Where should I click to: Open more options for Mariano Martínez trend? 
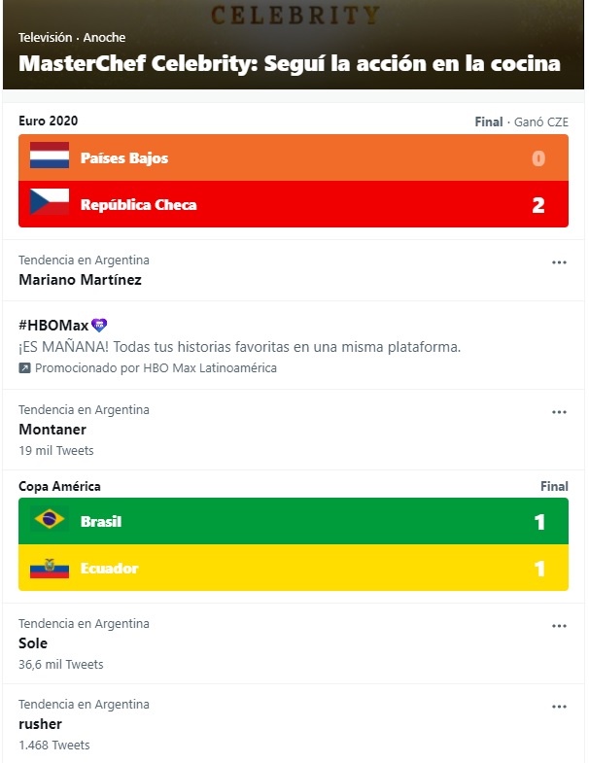click(x=559, y=262)
